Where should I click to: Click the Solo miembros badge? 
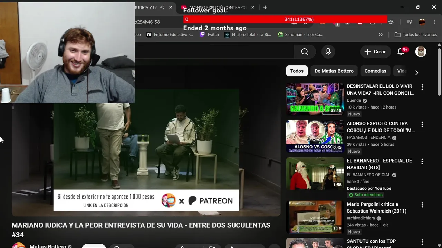[365, 195]
